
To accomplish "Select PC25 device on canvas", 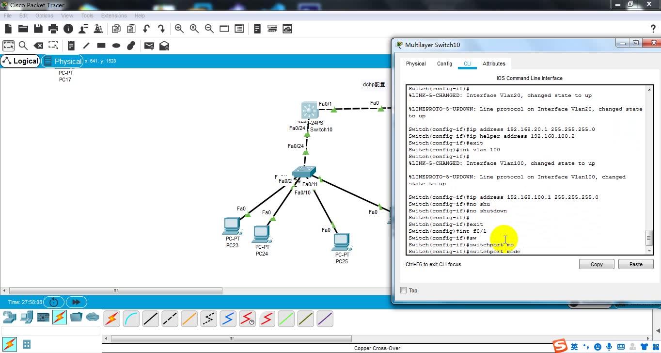I will pos(342,242).
